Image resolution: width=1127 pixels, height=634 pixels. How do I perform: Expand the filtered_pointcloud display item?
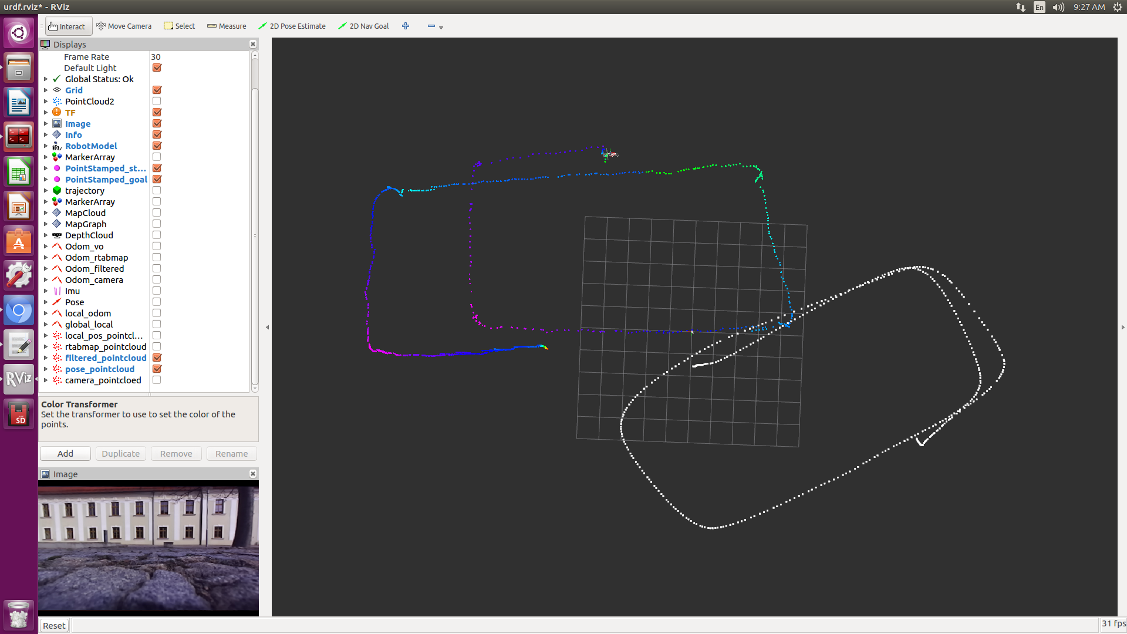(x=46, y=358)
